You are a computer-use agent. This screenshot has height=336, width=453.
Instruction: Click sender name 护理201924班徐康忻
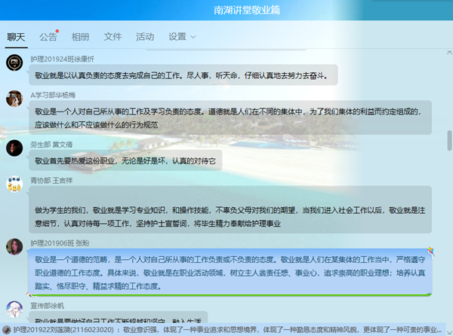point(62,58)
